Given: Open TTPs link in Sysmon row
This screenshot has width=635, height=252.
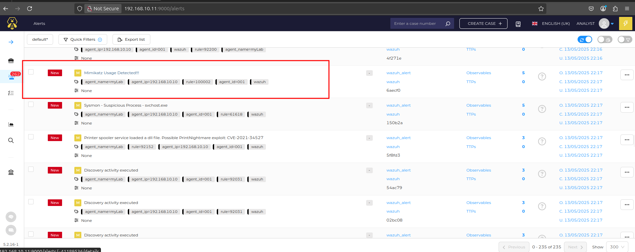Looking at the screenshot, I should click(x=471, y=114).
